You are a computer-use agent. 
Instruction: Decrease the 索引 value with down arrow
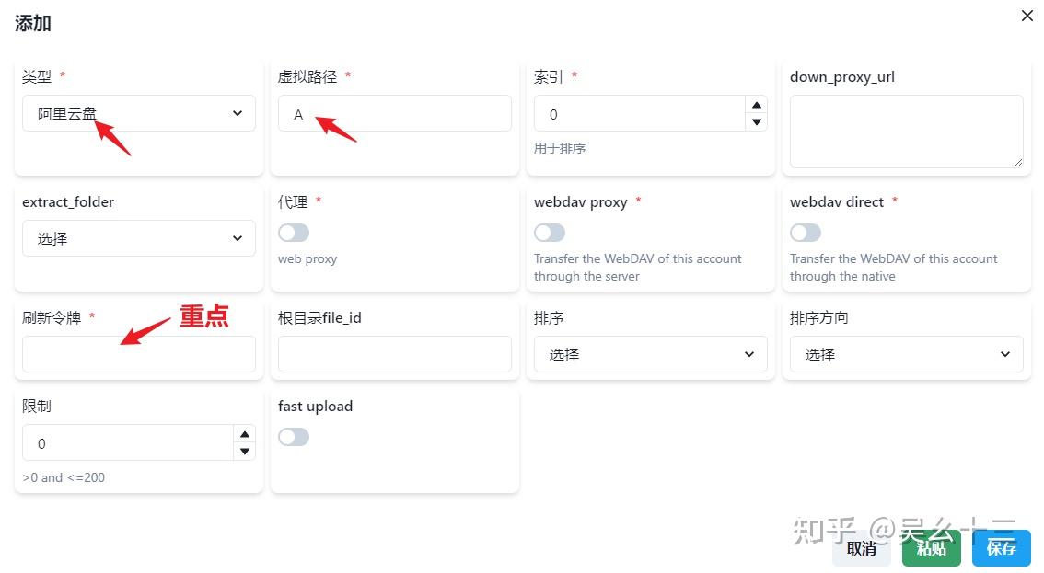[x=757, y=122]
